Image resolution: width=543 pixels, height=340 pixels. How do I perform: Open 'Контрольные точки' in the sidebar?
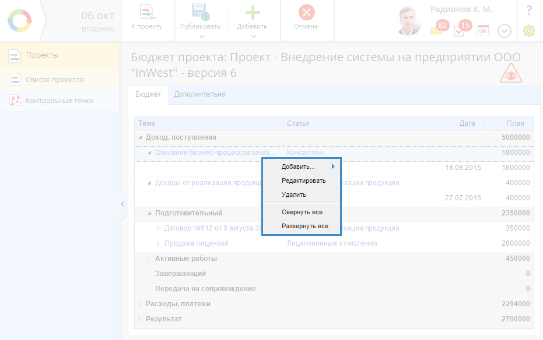coord(59,100)
